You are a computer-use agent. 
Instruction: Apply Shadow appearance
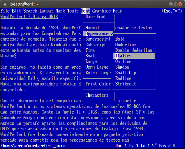click(122, 67)
